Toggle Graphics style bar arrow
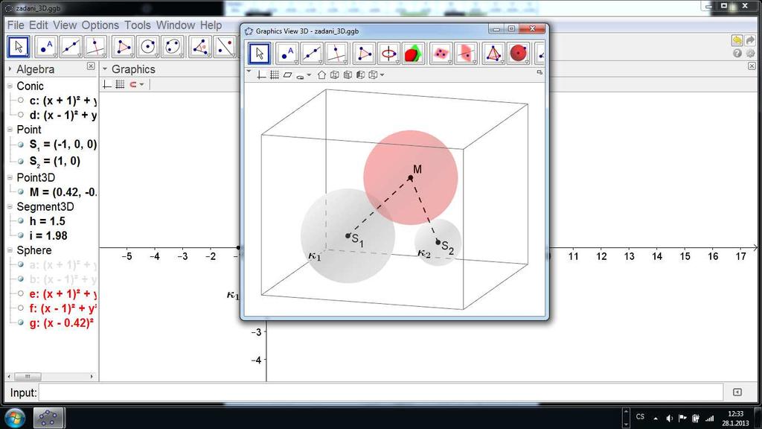 coord(104,69)
